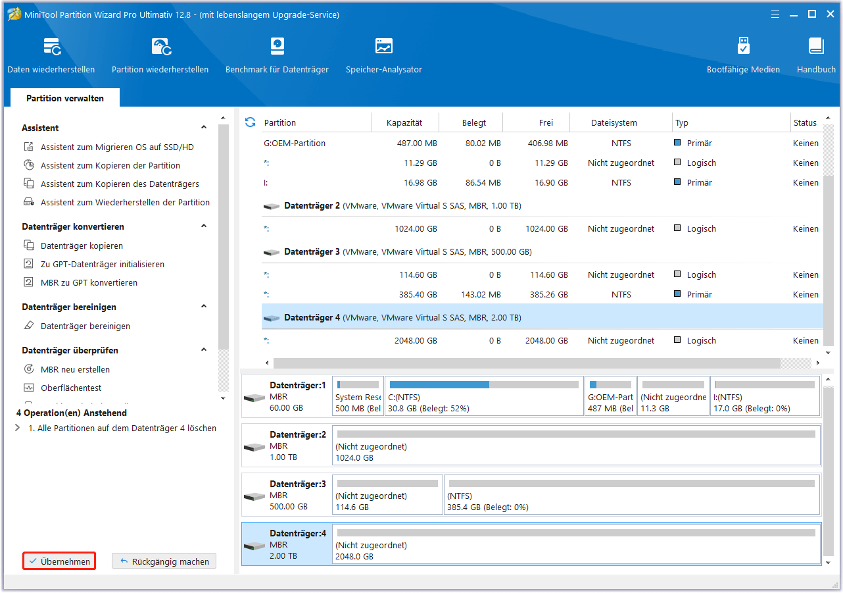Image resolution: width=843 pixels, height=593 pixels.
Task: Select C:(NTFS) block in disk map
Action: 484,396
